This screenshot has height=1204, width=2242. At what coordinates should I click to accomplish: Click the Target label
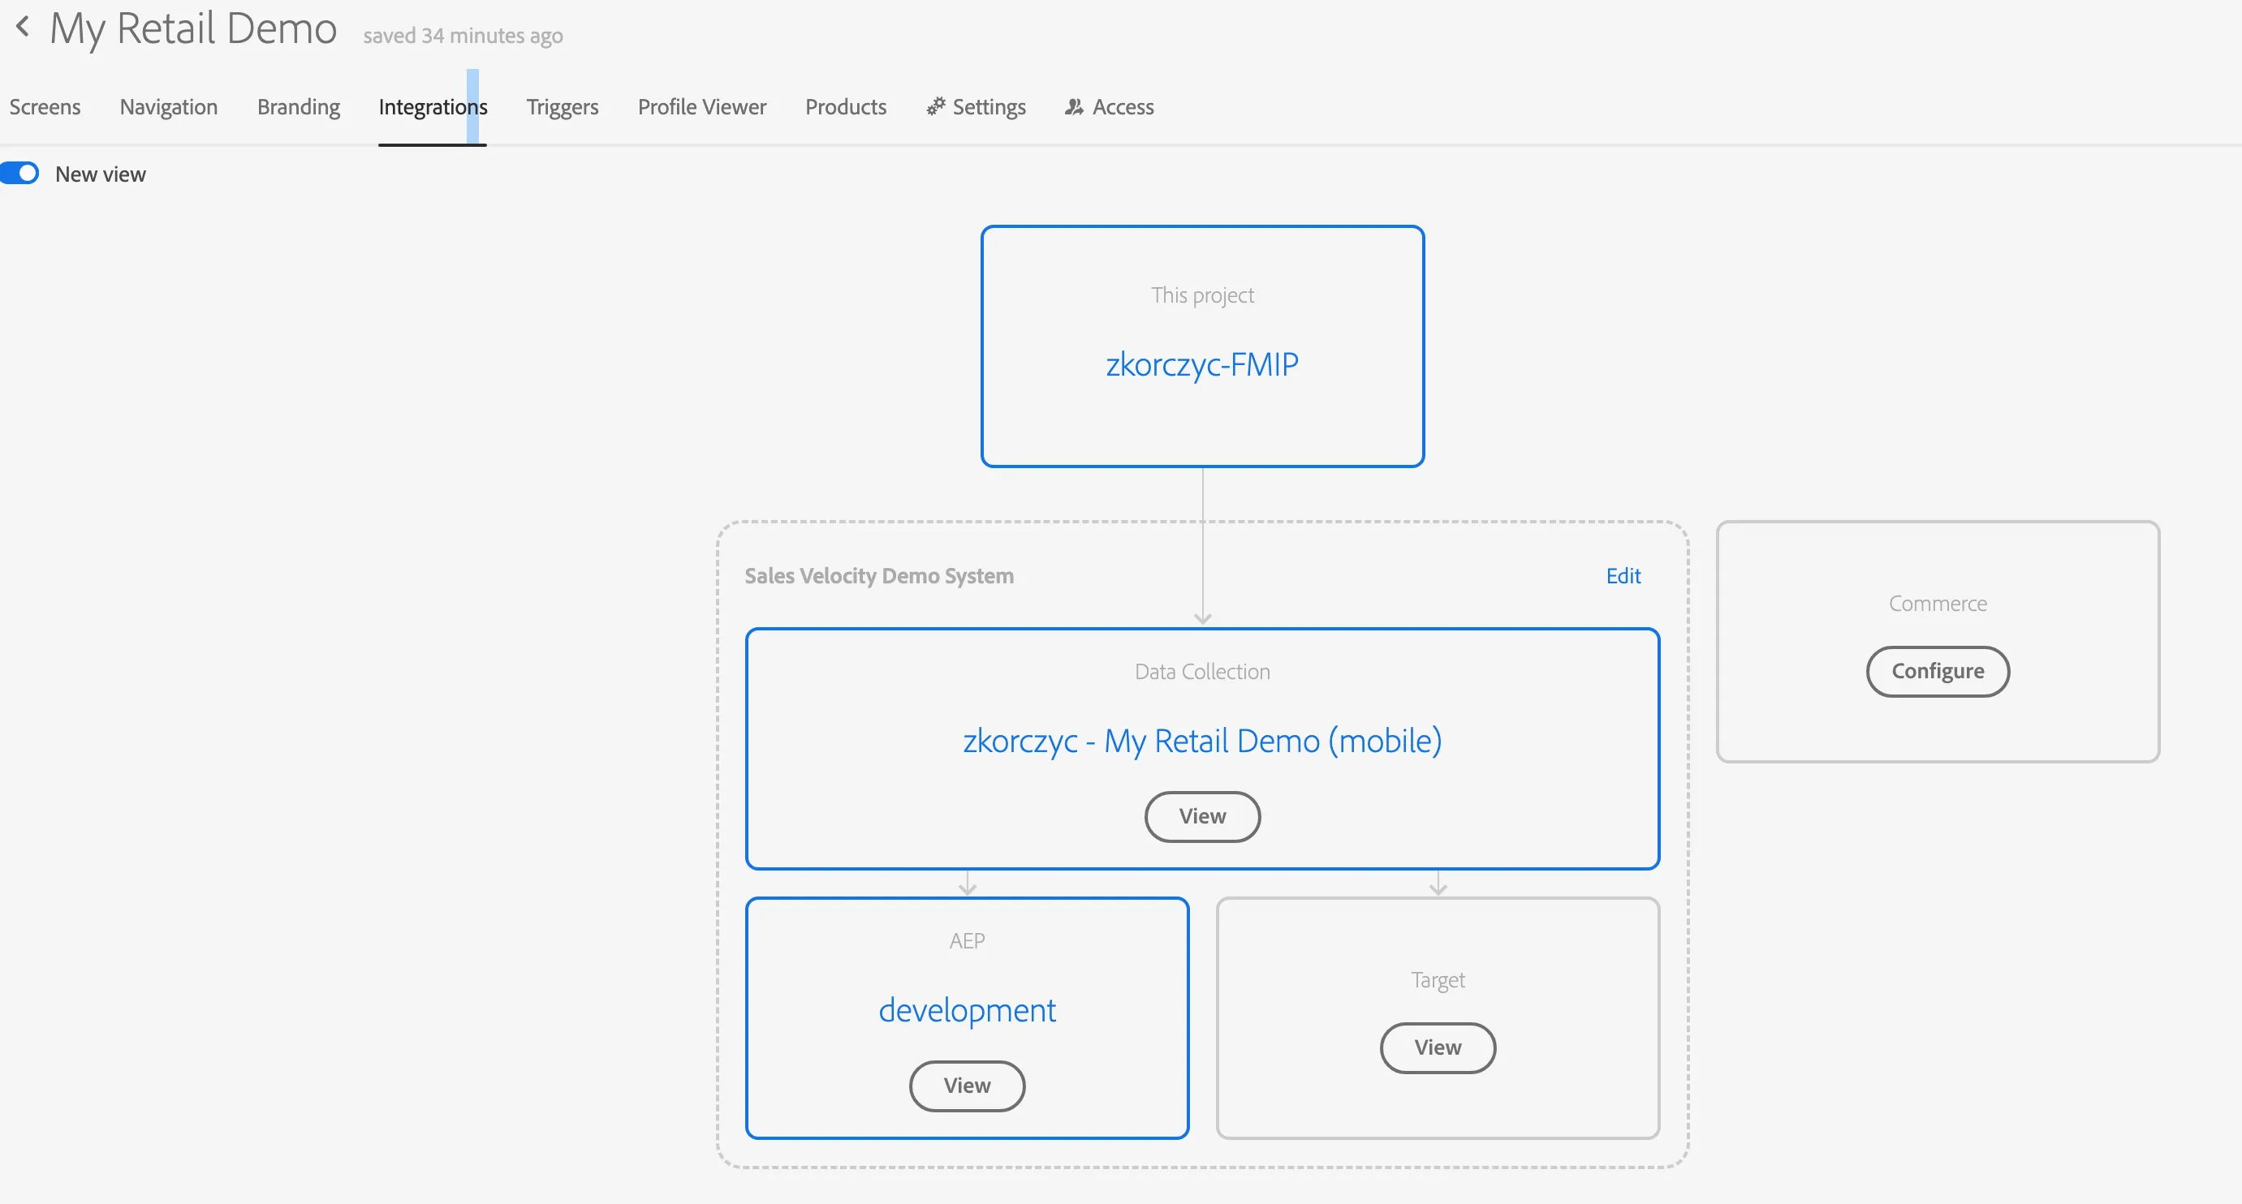point(1438,980)
